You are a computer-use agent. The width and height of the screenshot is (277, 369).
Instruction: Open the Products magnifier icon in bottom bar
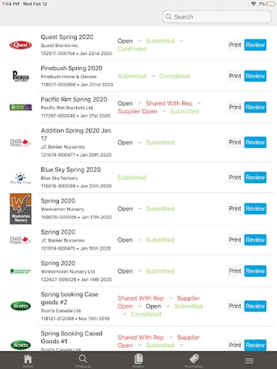[83, 359]
